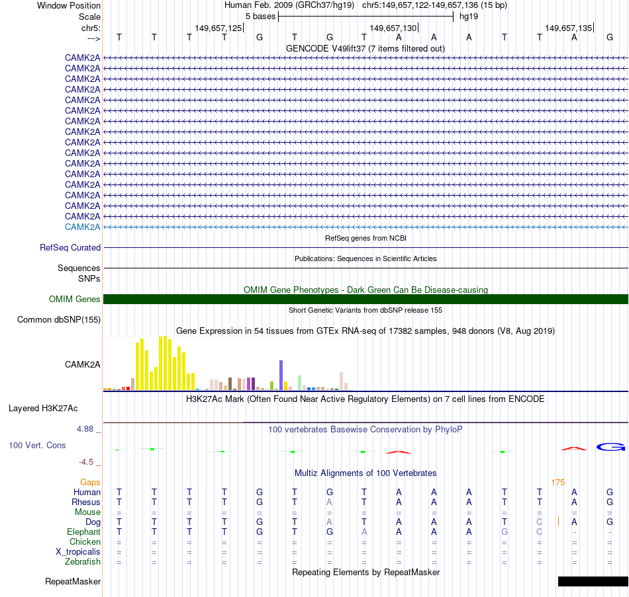Viewport: 629px width, 597px height.
Task: Click the 4.88 upper conservation scale value
Action: point(85,429)
